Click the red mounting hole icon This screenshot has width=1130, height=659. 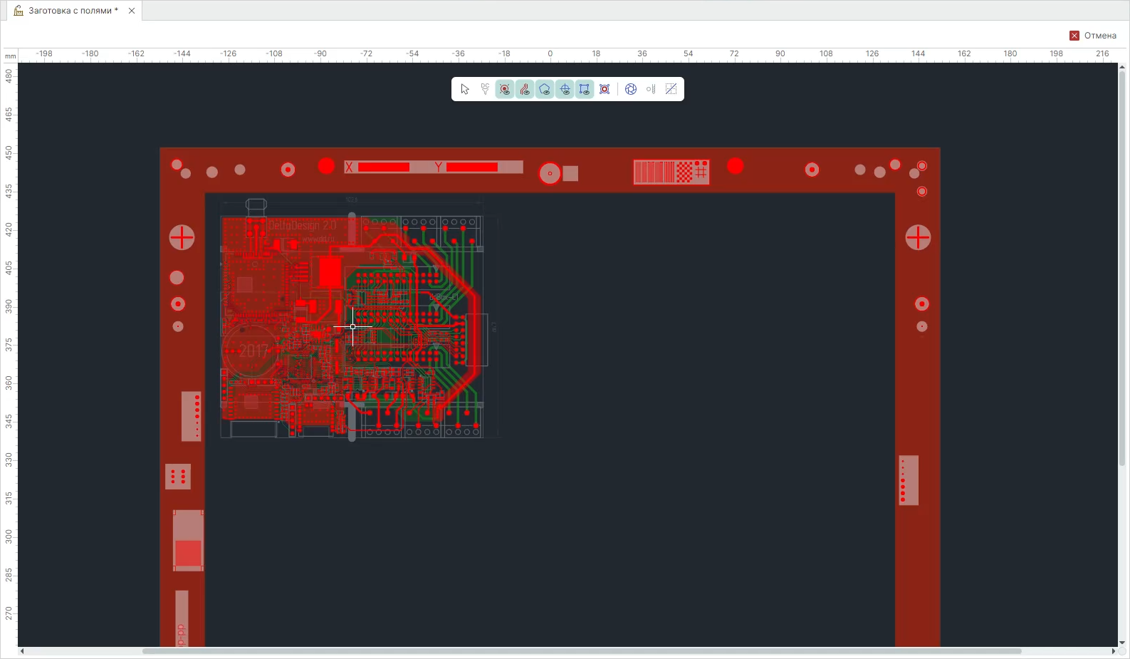click(x=605, y=89)
